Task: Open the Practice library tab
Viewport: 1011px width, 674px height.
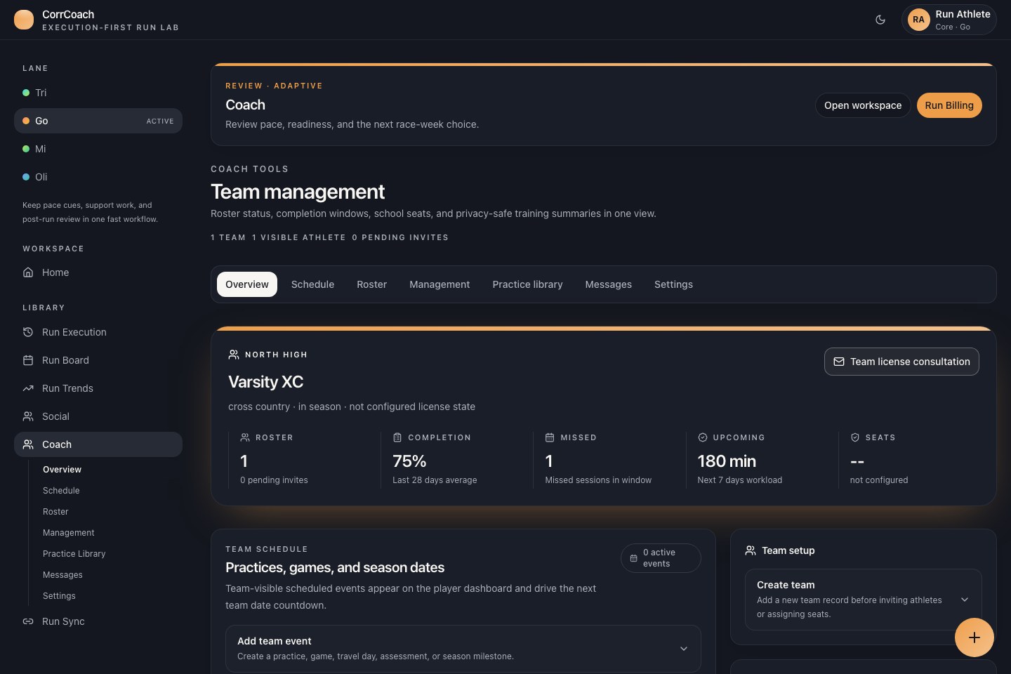Action: tap(527, 284)
